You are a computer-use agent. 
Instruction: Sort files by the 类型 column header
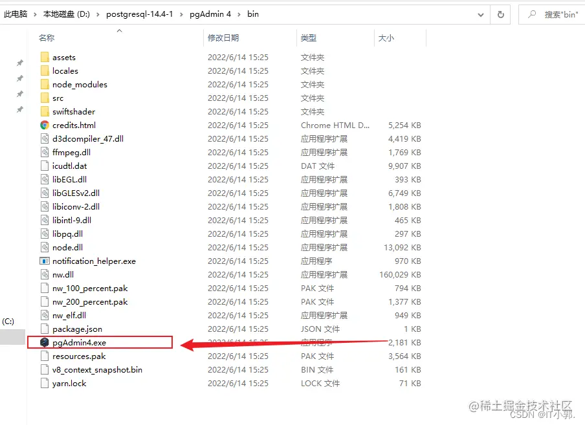[309, 38]
